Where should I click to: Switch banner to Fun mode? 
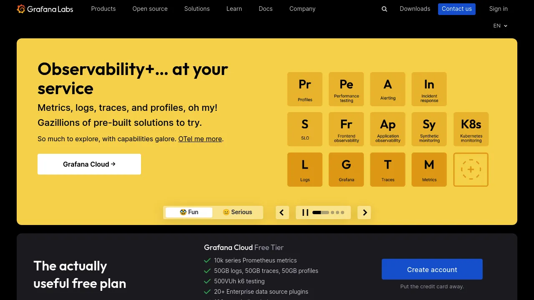(189, 212)
